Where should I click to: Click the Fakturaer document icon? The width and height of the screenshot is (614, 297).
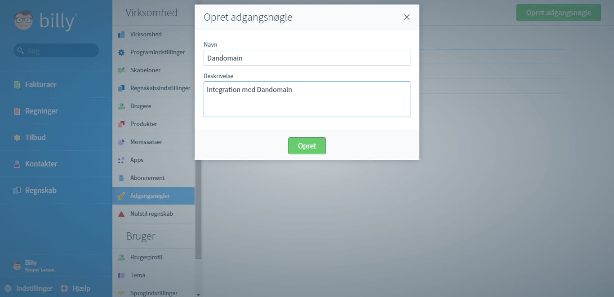click(17, 84)
